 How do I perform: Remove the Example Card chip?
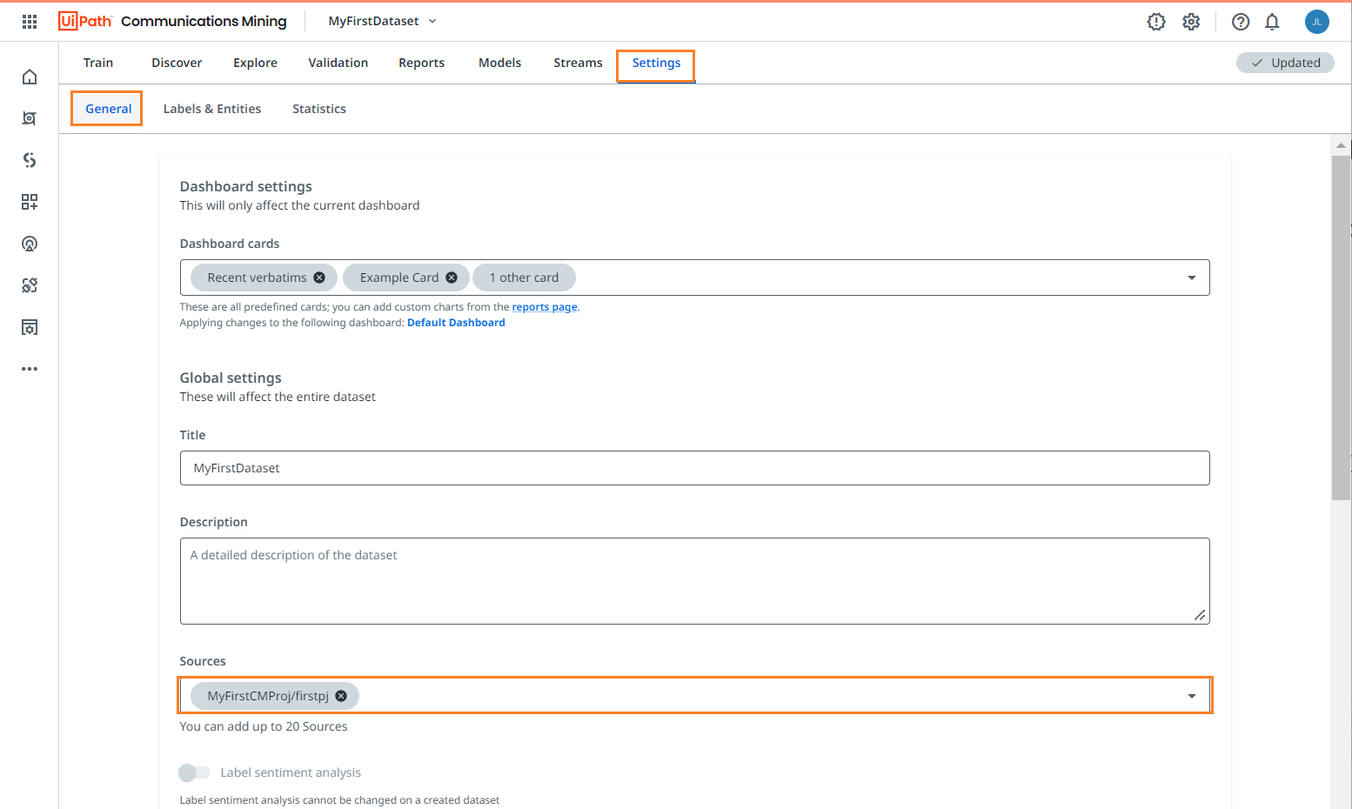tap(452, 277)
